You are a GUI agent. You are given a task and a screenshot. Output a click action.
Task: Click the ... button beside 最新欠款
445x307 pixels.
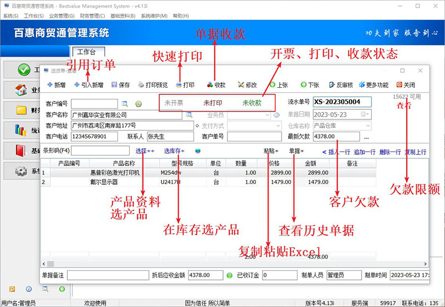(x=367, y=137)
